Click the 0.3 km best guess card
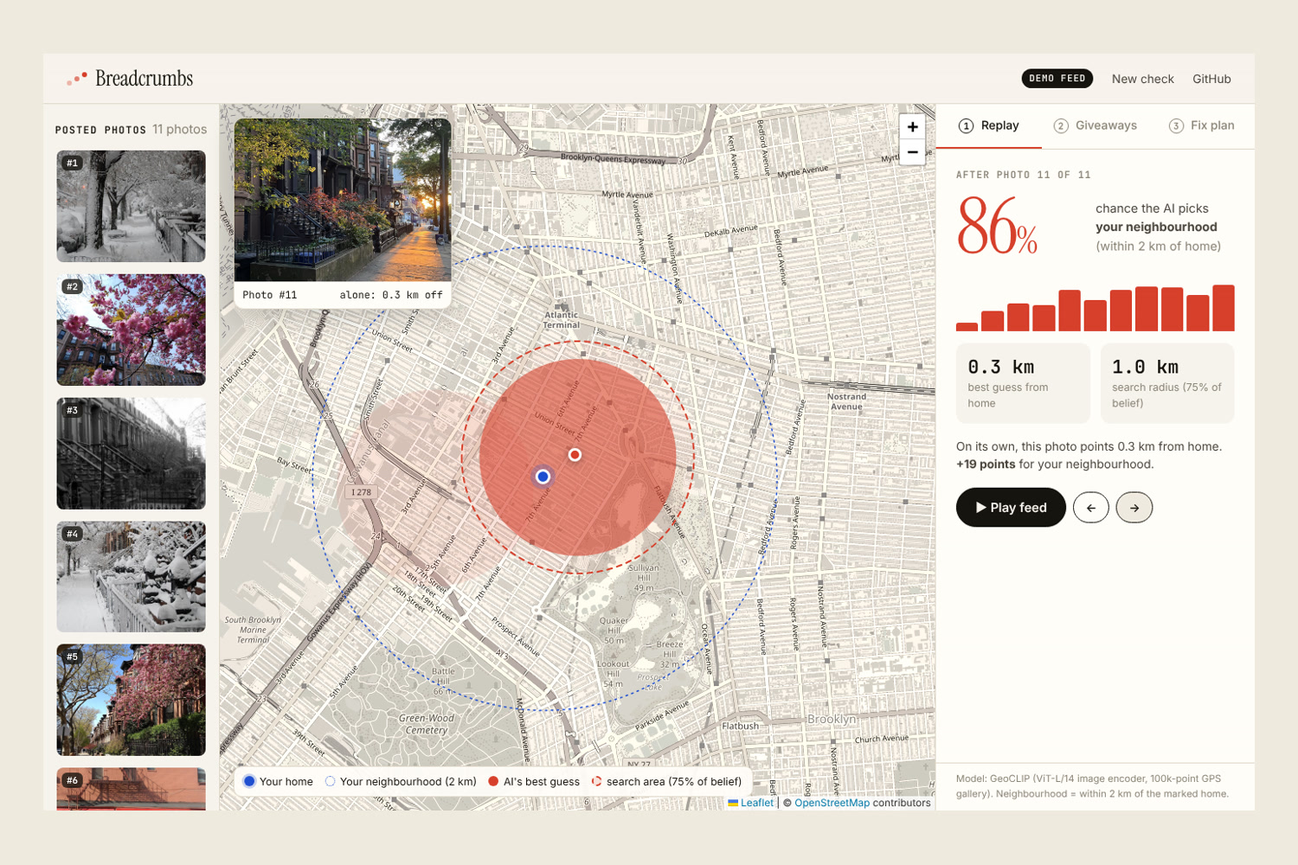This screenshot has width=1298, height=865. (x=1023, y=383)
